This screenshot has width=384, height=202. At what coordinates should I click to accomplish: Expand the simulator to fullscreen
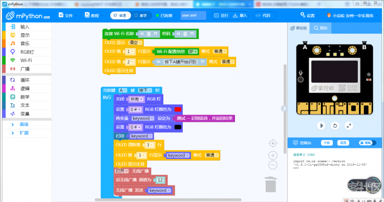349,126
